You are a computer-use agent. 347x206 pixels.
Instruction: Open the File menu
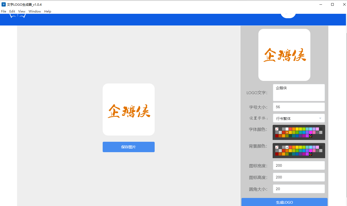[3, 11]
